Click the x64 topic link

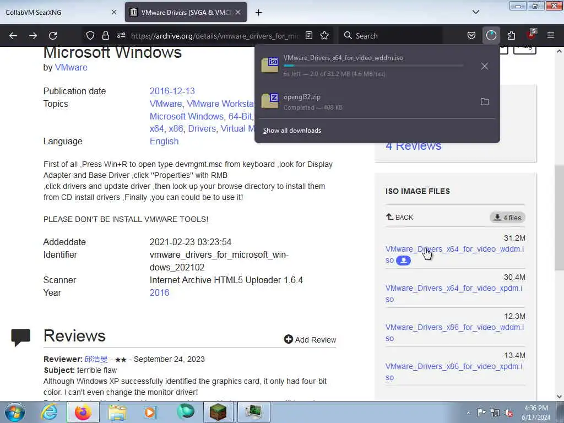pos(157,129)
